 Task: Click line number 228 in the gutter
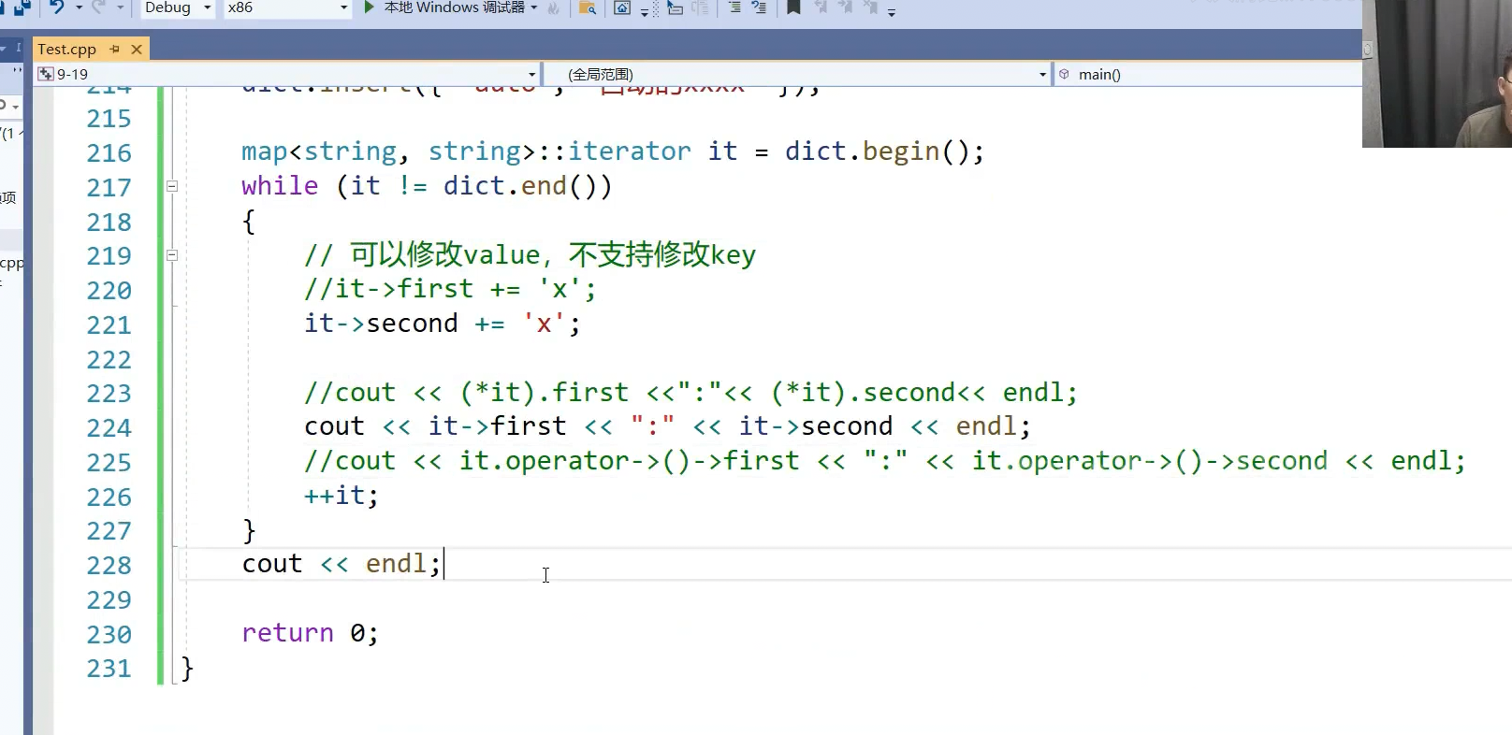point(109,565)
